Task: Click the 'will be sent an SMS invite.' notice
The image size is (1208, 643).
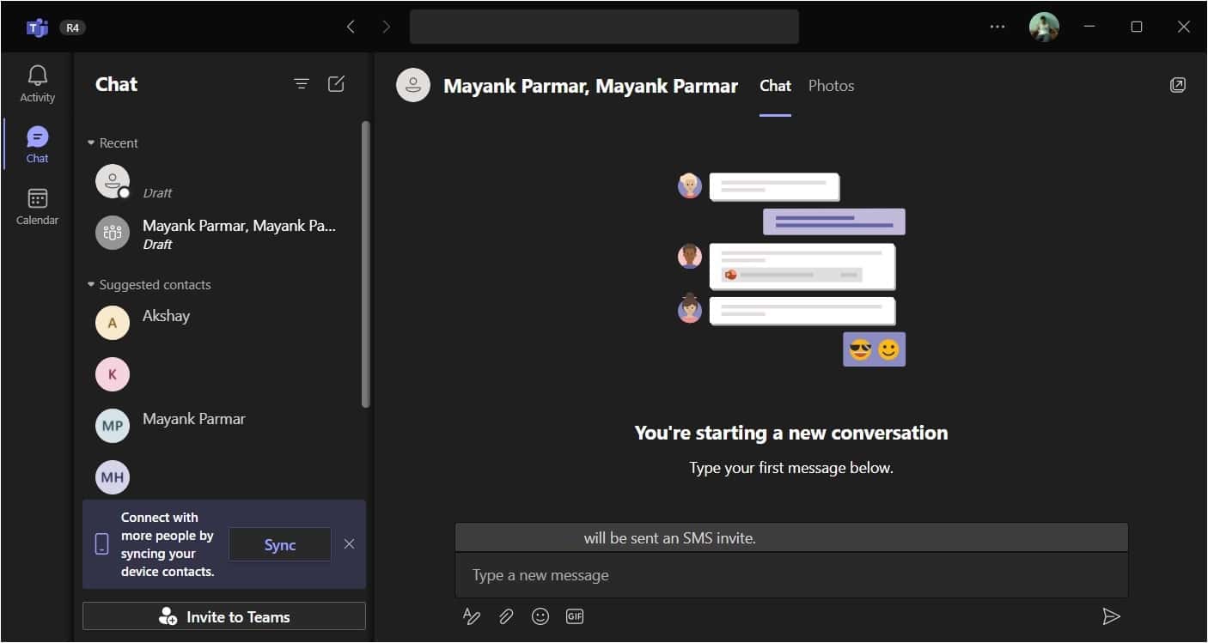Action: pos(669,538)
